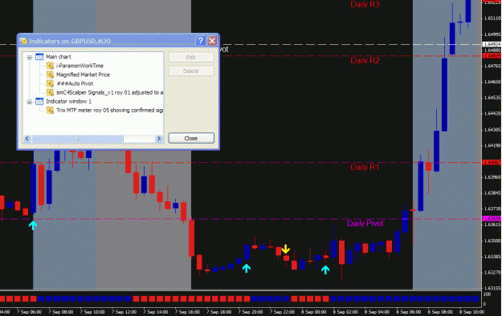Select i-ParamonWorkTime in the indicator list
This screenshot has height=316, width=502.
pyautogui.click(x=80, y=66)
